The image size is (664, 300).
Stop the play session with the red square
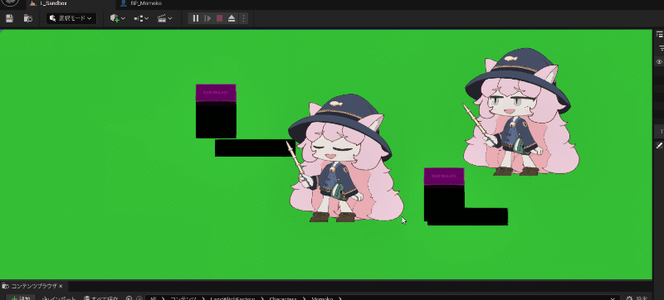pyautogui.click(x=219, y=18)
